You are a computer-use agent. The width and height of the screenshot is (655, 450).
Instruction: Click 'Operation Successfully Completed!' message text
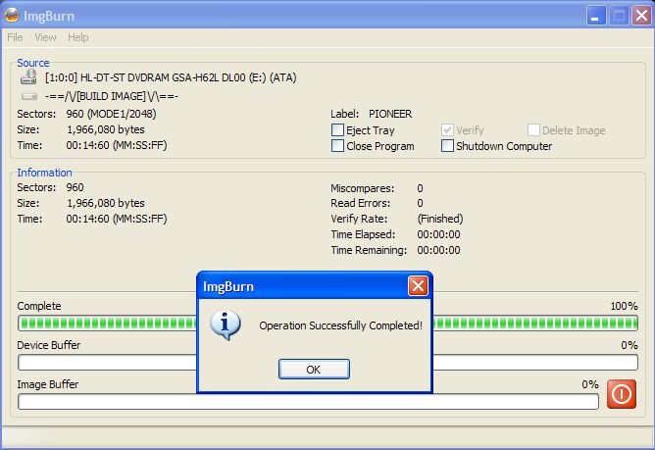click(340, 325)
